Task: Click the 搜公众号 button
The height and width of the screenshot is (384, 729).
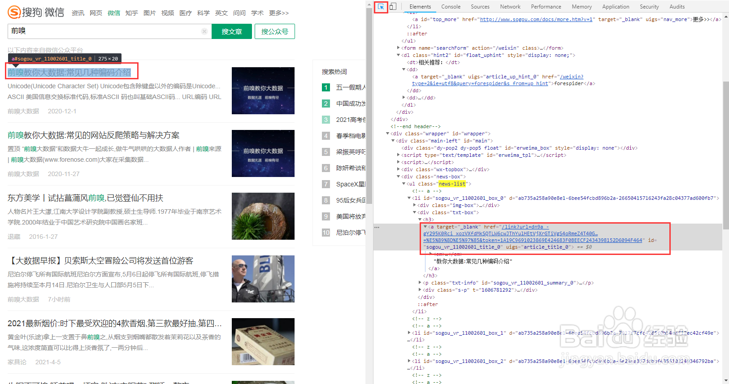Action: point(275,31)
